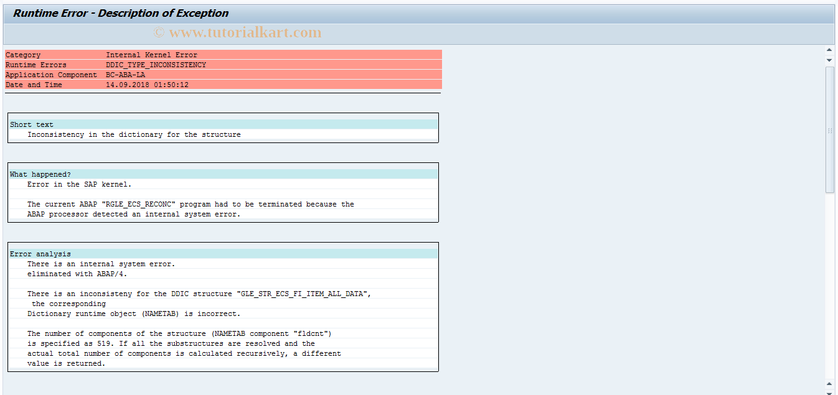Click the 'Short text' section heading
The height and width of the screenshot is (395, 838).
point(32,124)
